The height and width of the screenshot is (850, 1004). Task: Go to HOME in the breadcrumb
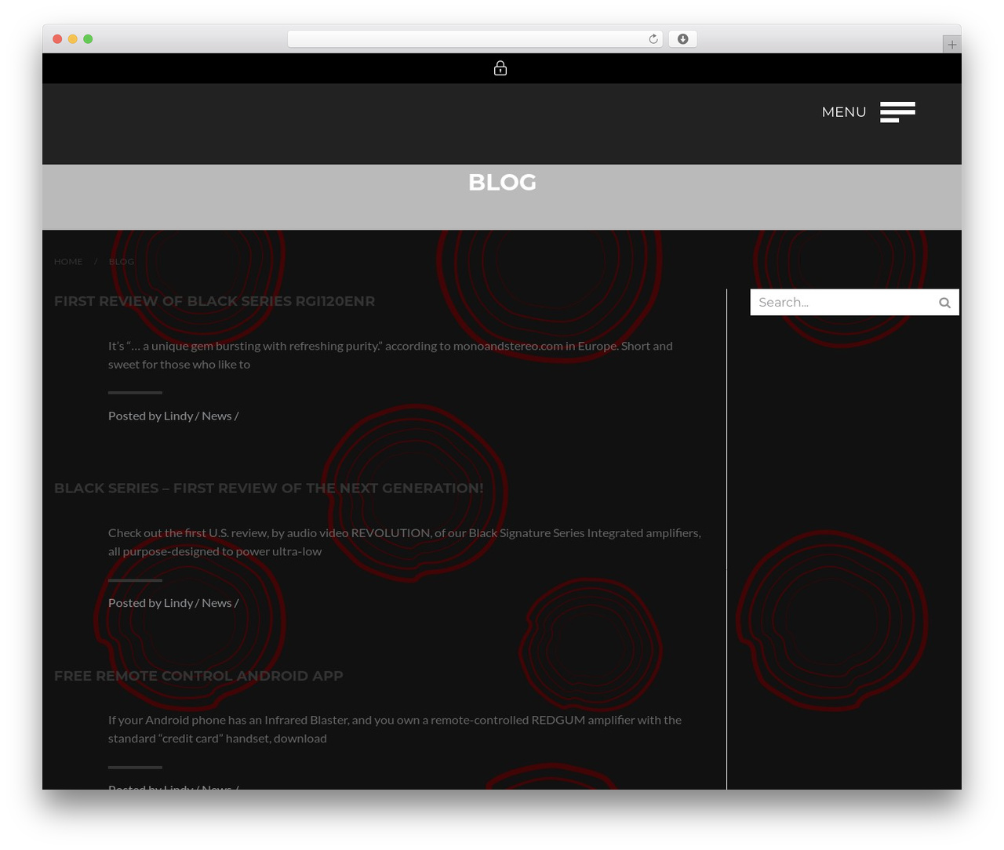tap(68, 262)
